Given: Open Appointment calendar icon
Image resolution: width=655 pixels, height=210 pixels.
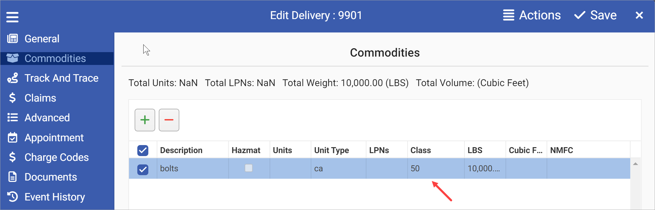Looking at the screenshot, I should (x=12, y=137).
